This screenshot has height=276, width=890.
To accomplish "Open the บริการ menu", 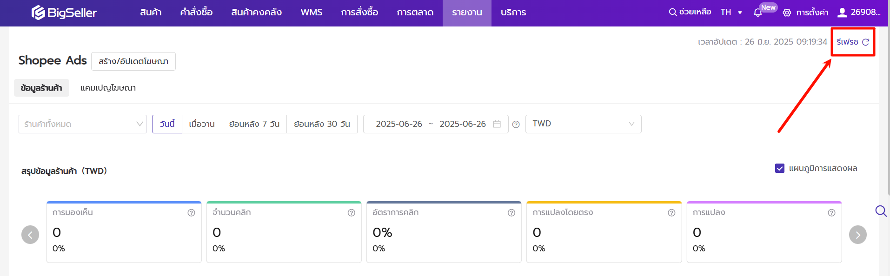I will tap(513, 13).
